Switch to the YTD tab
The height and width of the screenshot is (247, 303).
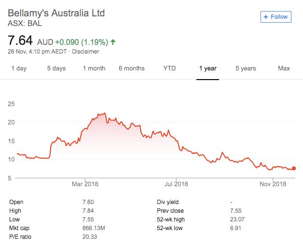tap(169, 69)
